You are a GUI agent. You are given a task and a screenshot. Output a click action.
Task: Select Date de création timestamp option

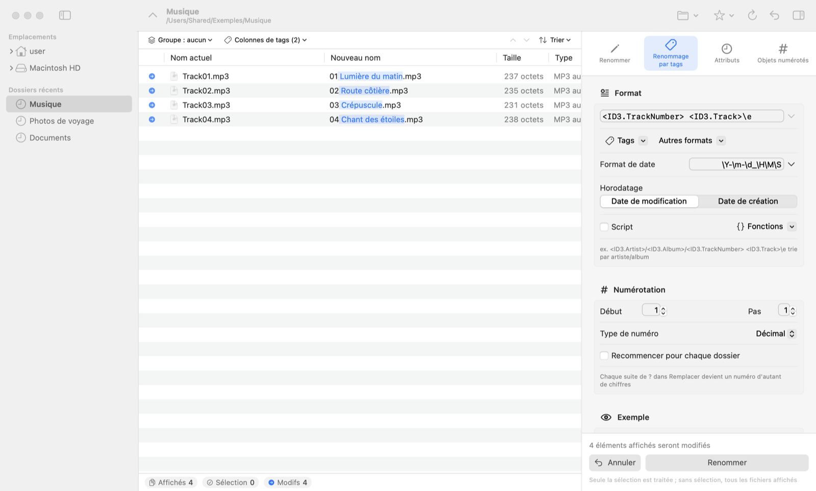(748, 201)
